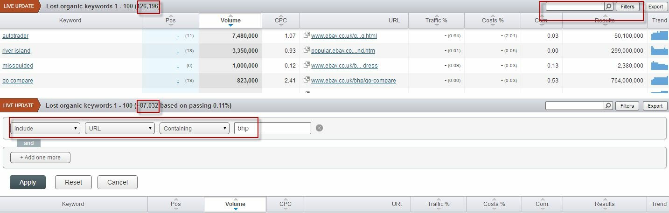Click Add one more filter button

click(40, 158)
